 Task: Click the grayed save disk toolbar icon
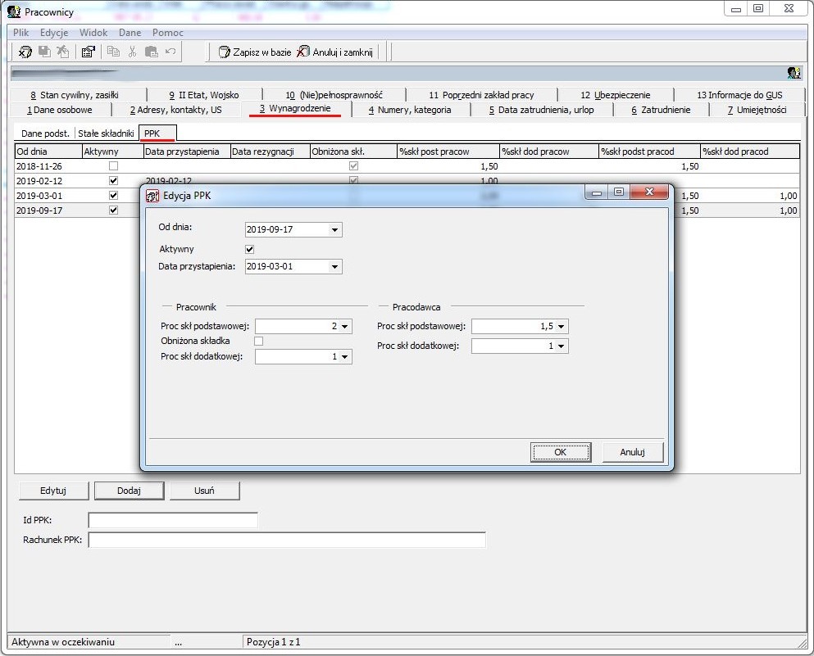(44, 52)
